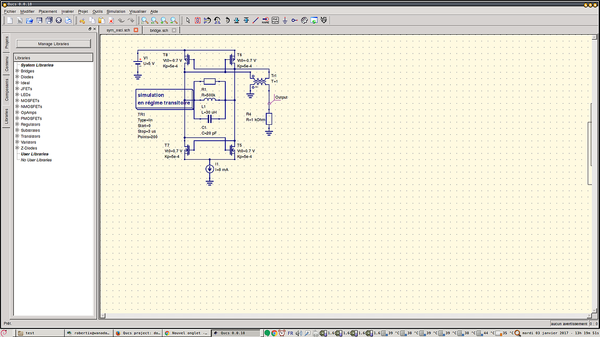Activate the select pointer tool

(188, 20)
